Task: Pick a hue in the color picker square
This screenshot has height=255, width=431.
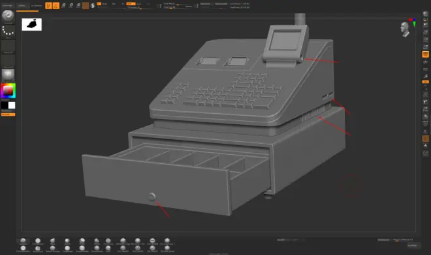Action: (8, 90)
